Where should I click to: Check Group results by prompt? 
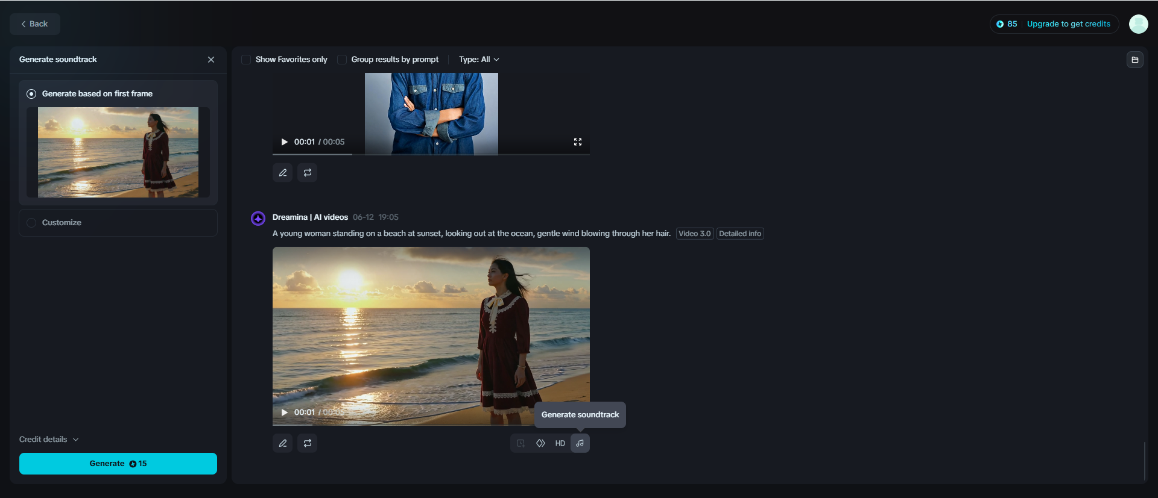342,60
